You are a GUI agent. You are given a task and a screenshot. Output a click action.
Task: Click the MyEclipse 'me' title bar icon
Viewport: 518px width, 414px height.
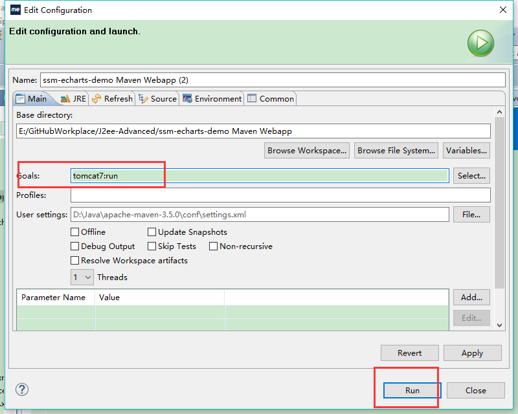(x=16, y=10)
